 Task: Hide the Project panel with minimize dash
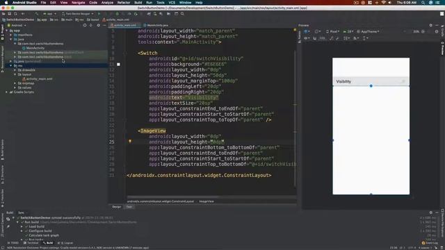tap(104, 25)
